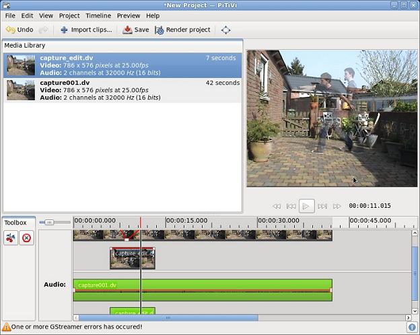Viewport: 420px width, 335px height.
Task: Click the 00:00:30.000 ruler mark
Action: [278, 221]
